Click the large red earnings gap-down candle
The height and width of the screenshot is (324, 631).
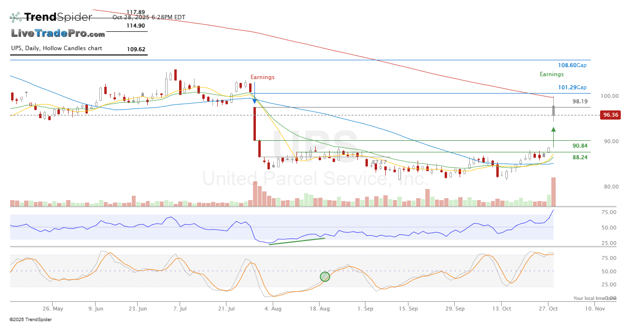pos(254,123)
